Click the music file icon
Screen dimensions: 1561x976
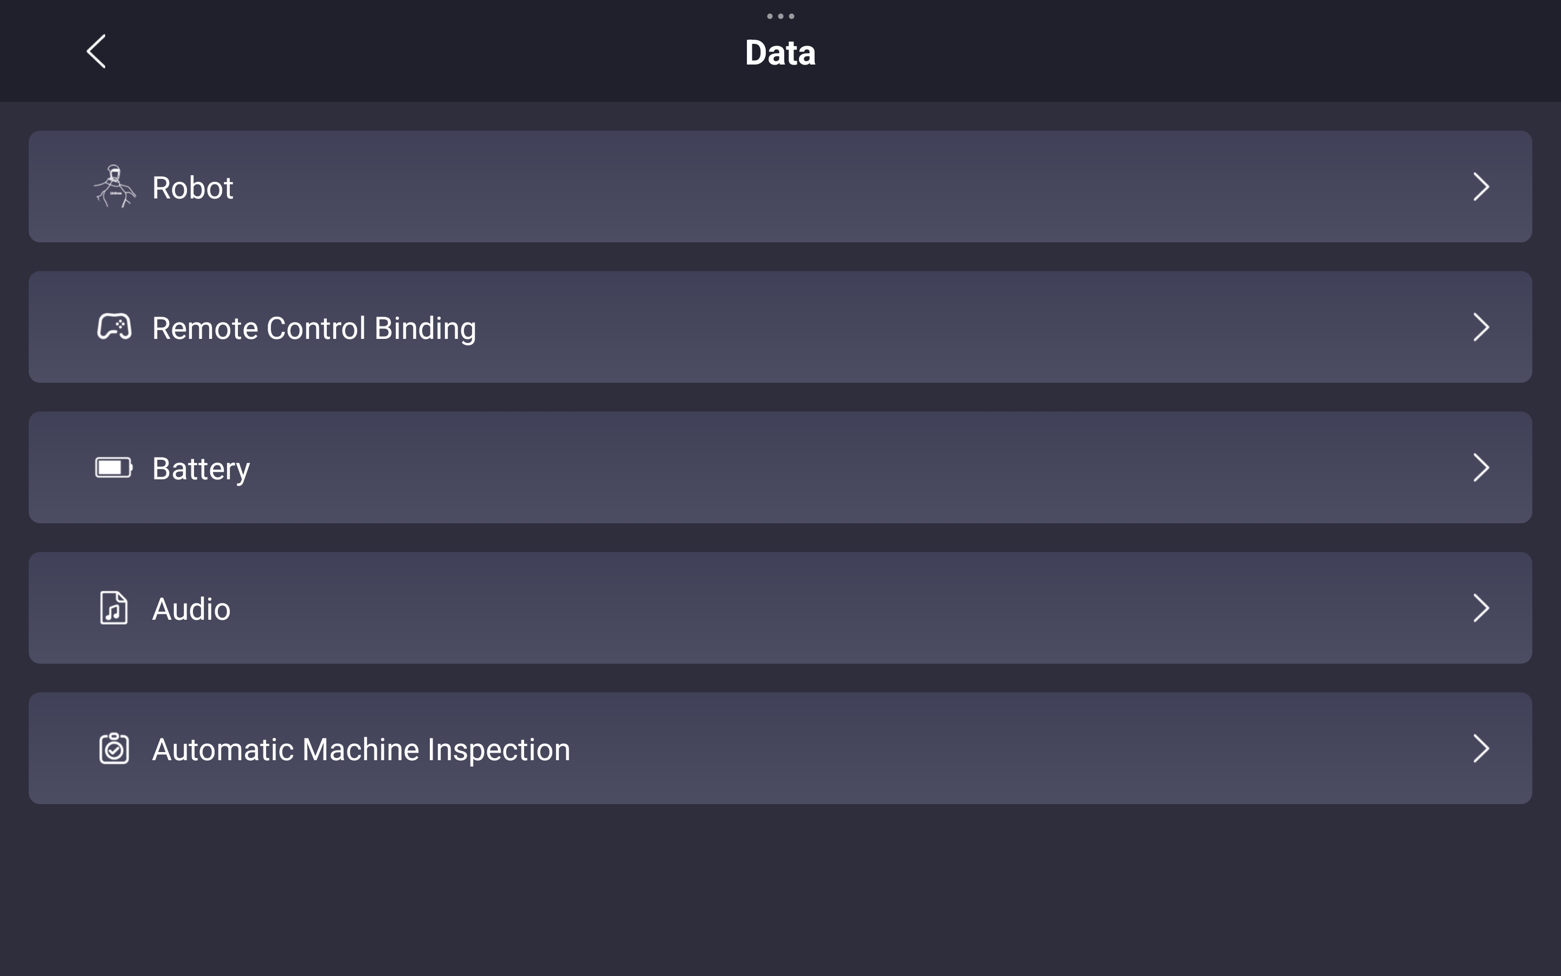pyautogui.click(x=114, y=607)
